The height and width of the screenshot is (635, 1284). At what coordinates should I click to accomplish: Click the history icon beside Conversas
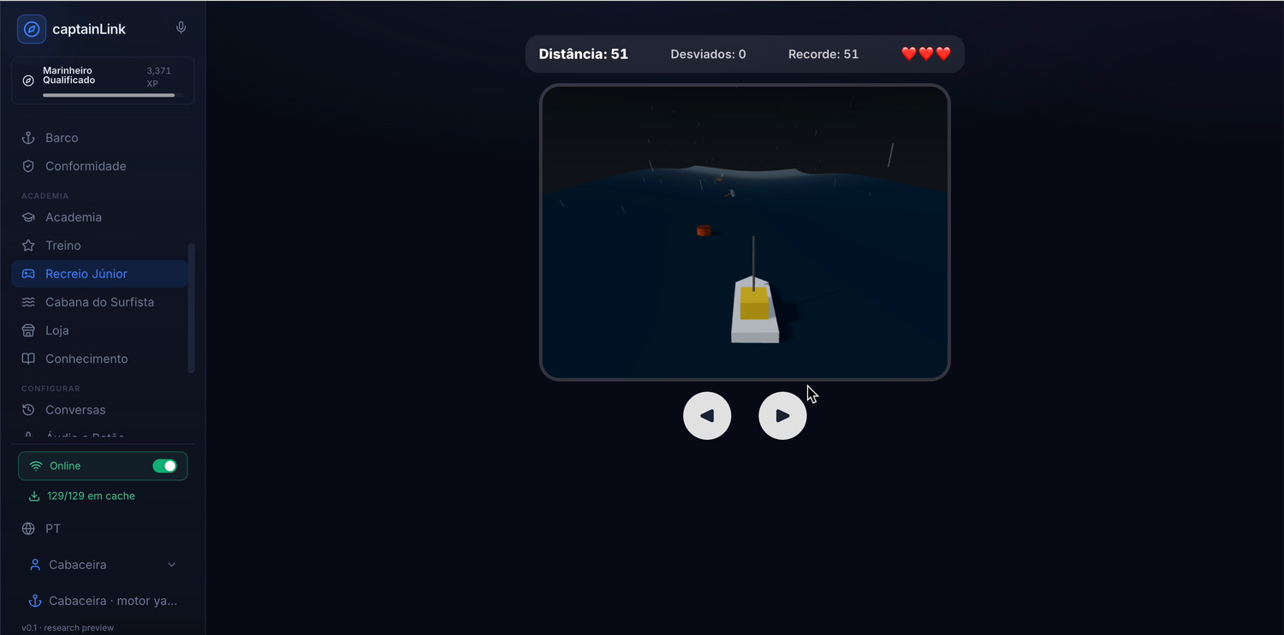pyautogui.click(x=28, y=410)
